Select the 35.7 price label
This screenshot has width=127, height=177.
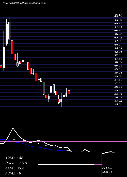[117, 90]
